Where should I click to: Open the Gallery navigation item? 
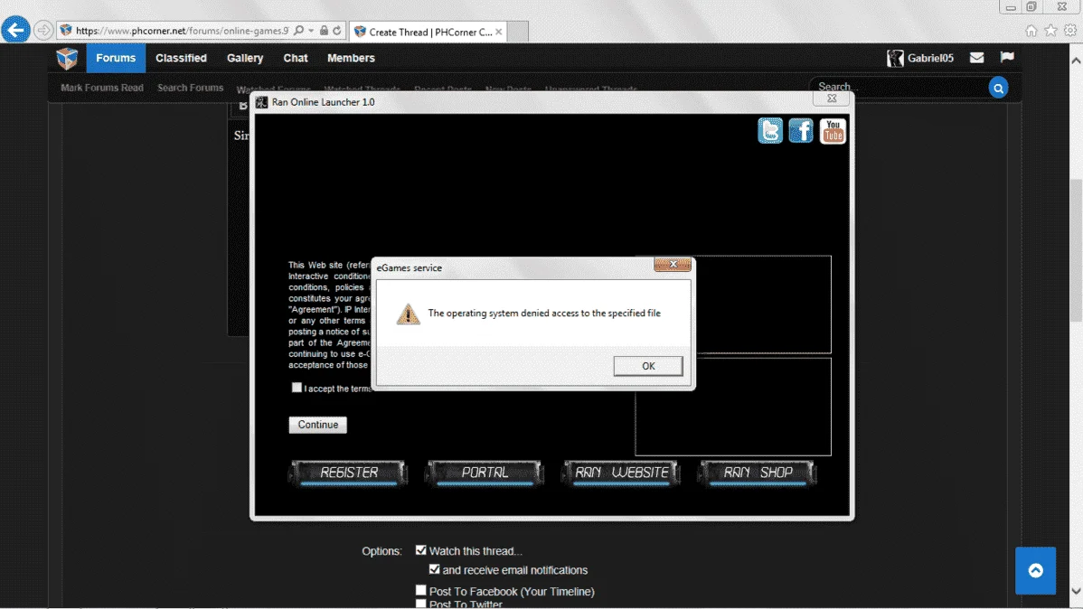pos(245,58)
